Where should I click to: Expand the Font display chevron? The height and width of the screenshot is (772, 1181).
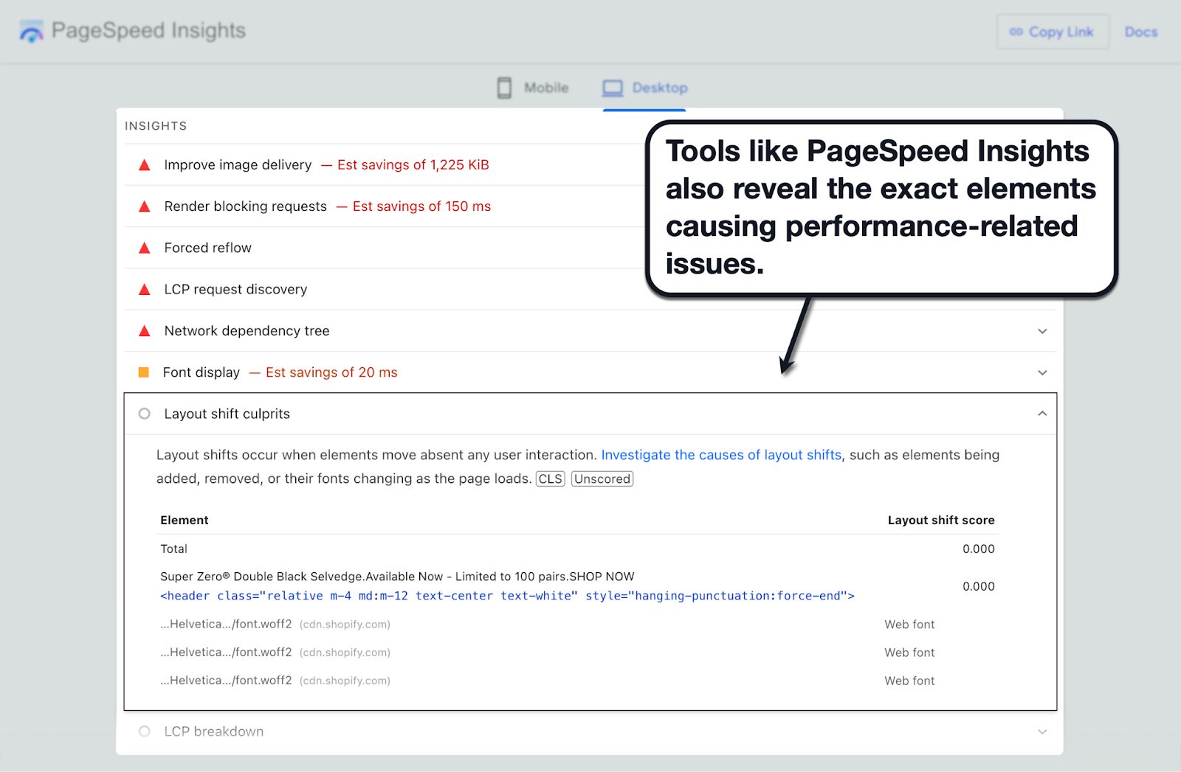tap(1042, 372)
